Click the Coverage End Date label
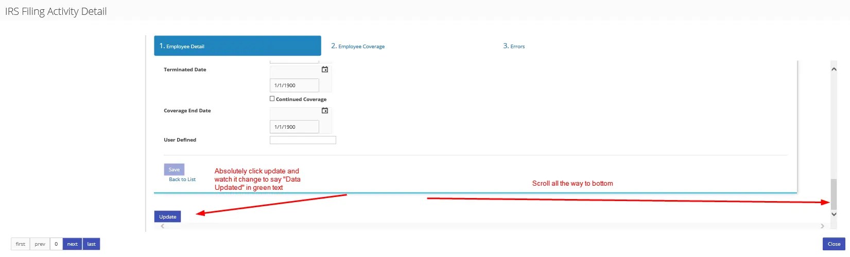This screenshot has height=257, width=850. click(x=187, y=111)
